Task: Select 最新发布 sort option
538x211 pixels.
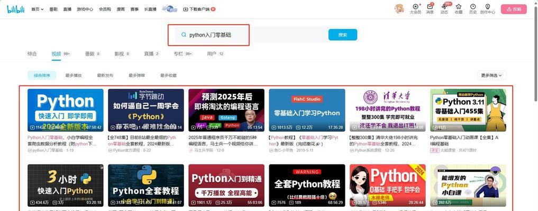Action: click(x=105, y=75)
